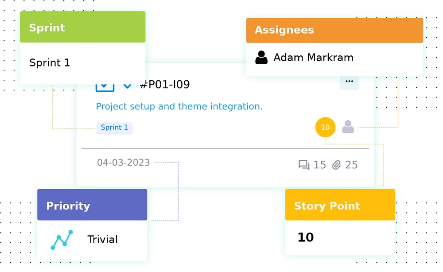Image resolution: width=443 pixels, height=272 pixels.
Task: Click the 04-03-2023 due date
Action: (x=124, y=163)
